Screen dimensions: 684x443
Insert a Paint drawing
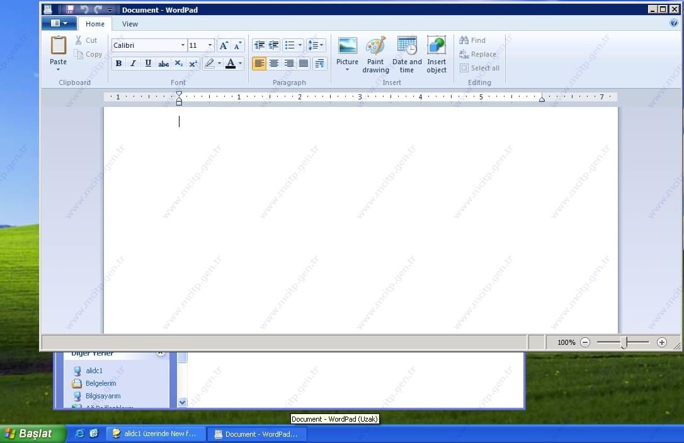click(375, 55)
